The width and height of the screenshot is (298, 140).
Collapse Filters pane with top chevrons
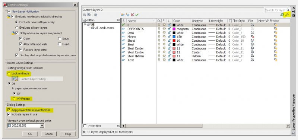coord(118,20)
